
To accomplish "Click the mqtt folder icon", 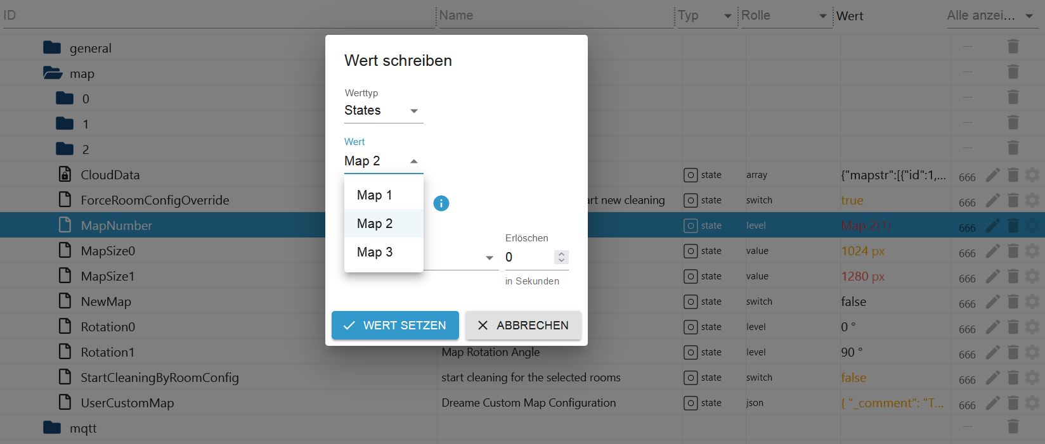I will pyautogui.click(x=52, y=428).
